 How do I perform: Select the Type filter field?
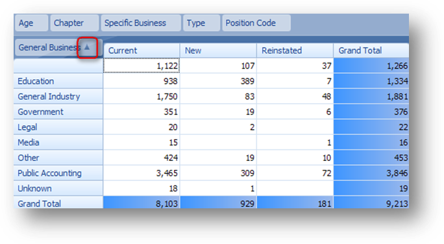[202, 23]
